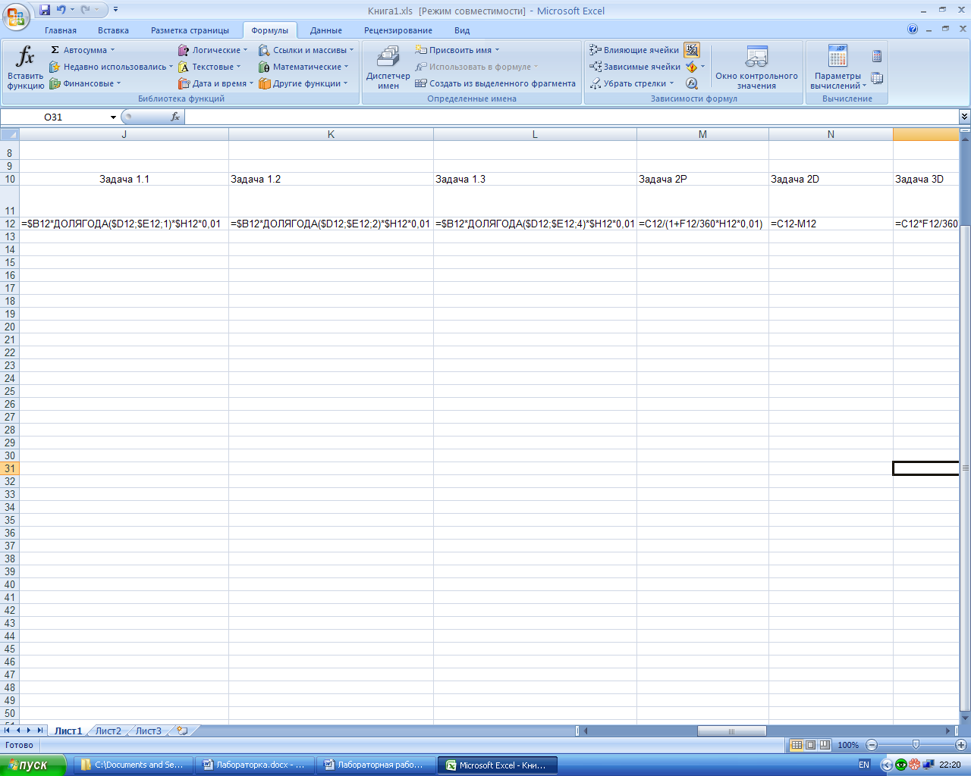971x776 pixels.
Task: Open Текстовые functions category
Action: click(x=210, y=67)
